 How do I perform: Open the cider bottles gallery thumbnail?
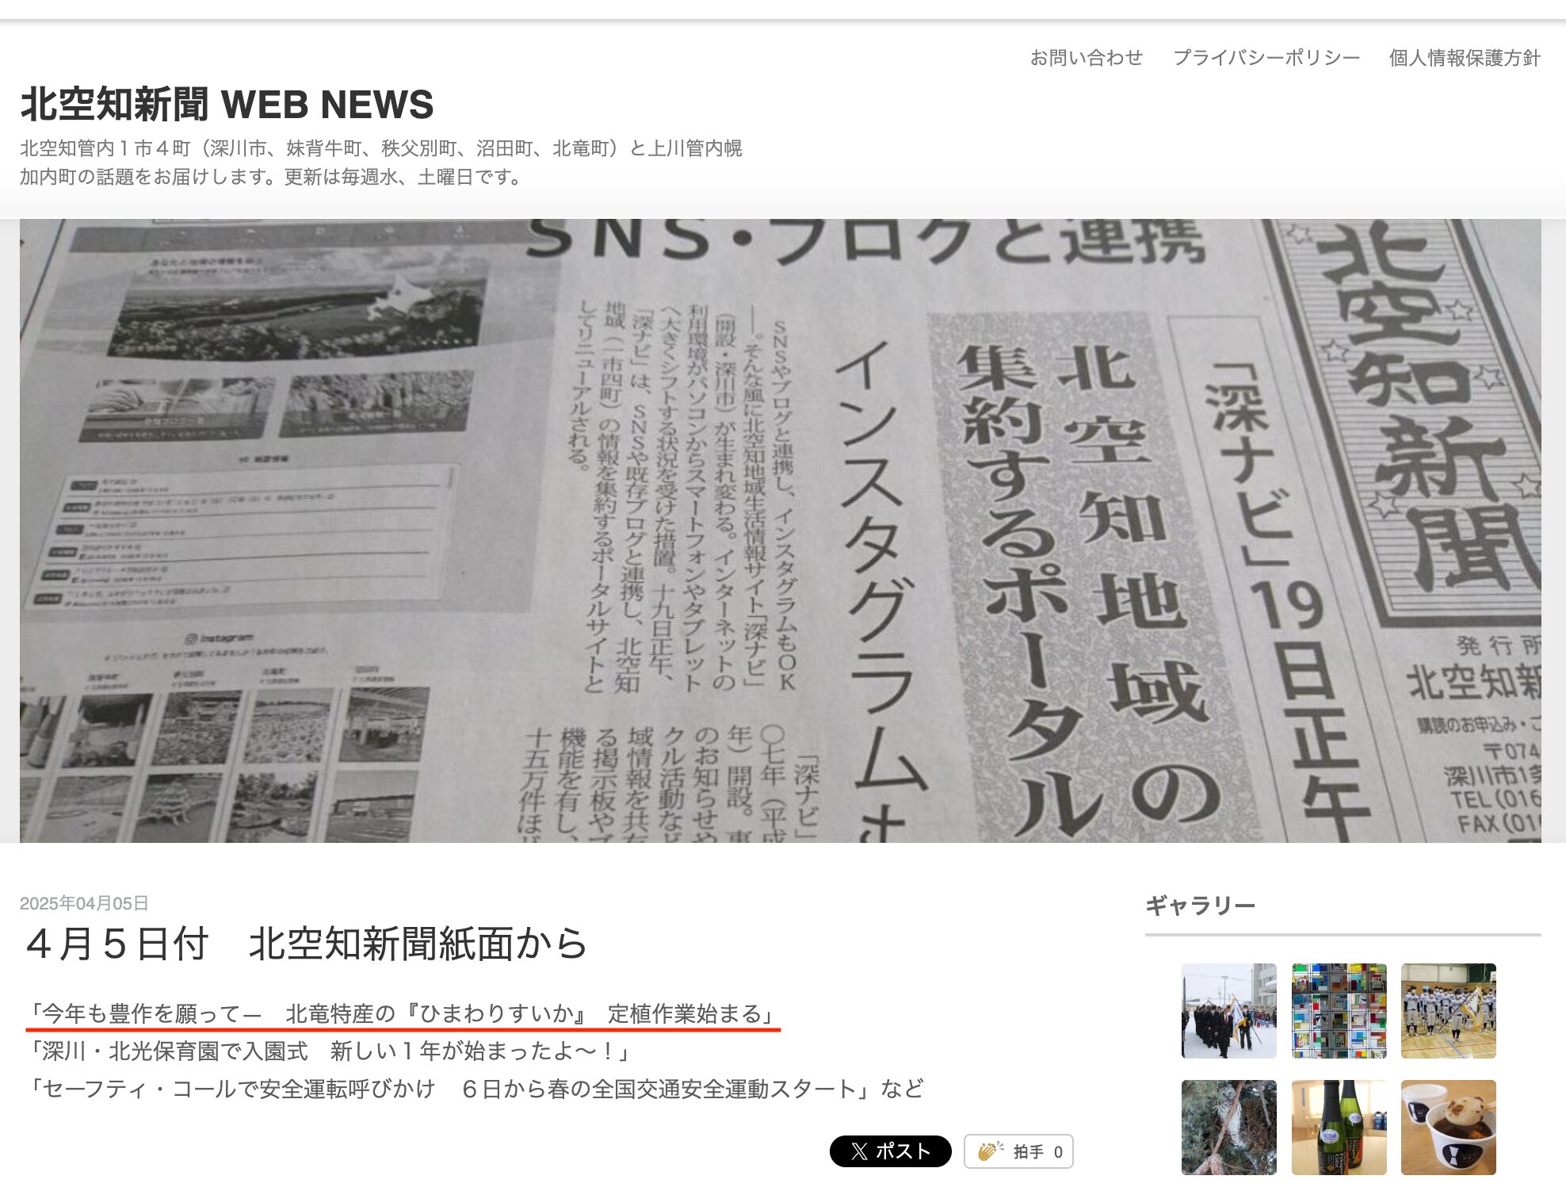point(1339,1127)
